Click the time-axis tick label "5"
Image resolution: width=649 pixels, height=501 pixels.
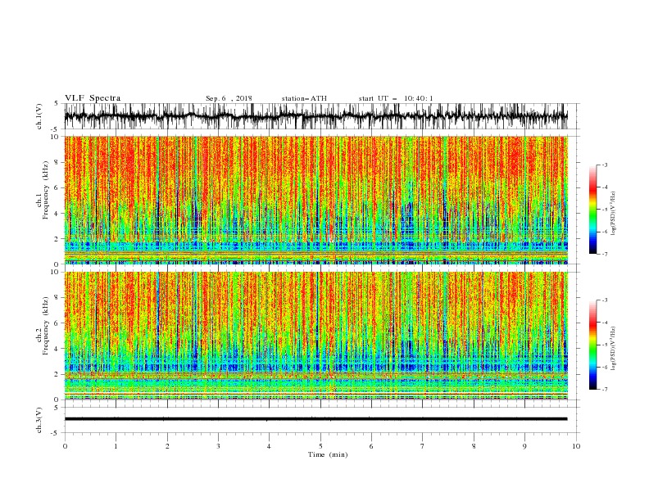(x=320, y=446)
